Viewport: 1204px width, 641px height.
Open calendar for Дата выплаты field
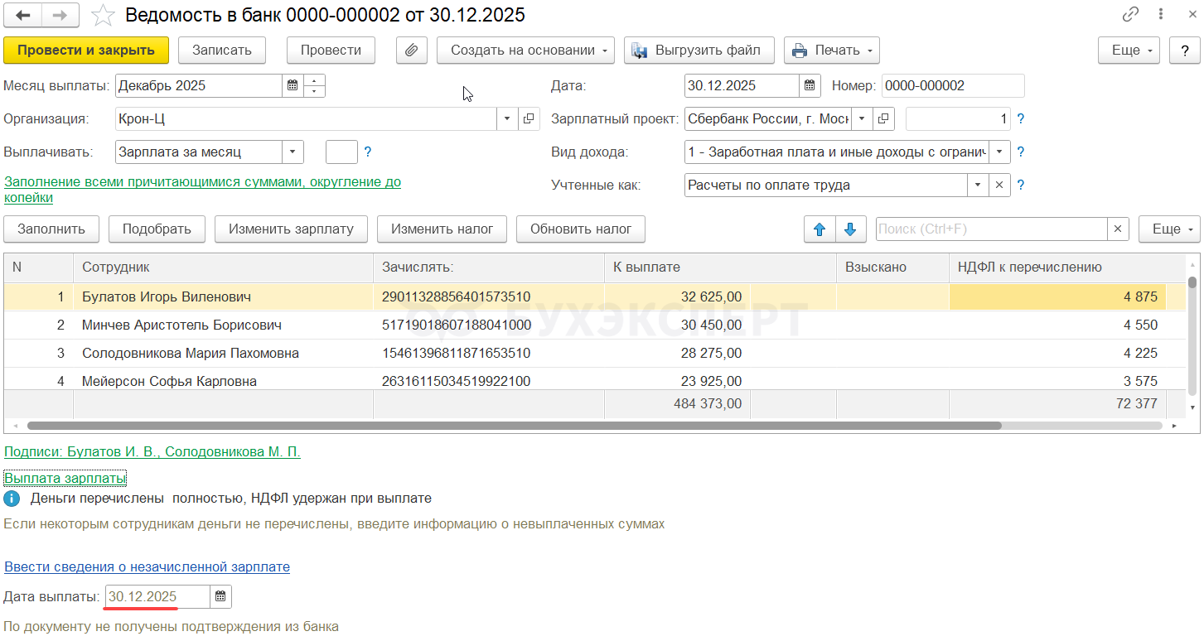click(x=220, y=596)
